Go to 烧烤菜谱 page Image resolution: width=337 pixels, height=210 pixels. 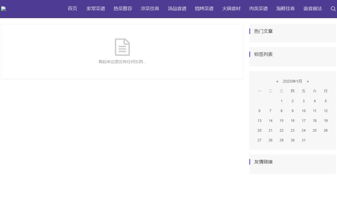(204, 9)
